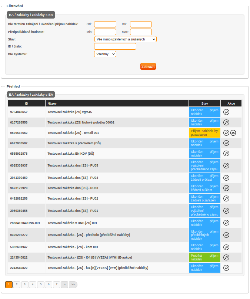View detail of ID 2888412042DNS-001
Image resolution: width=250 pixels, height=299 pixels.
226,223
